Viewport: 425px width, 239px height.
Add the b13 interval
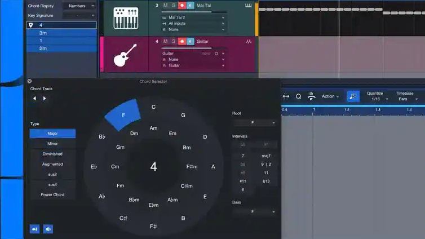(266, 182)
